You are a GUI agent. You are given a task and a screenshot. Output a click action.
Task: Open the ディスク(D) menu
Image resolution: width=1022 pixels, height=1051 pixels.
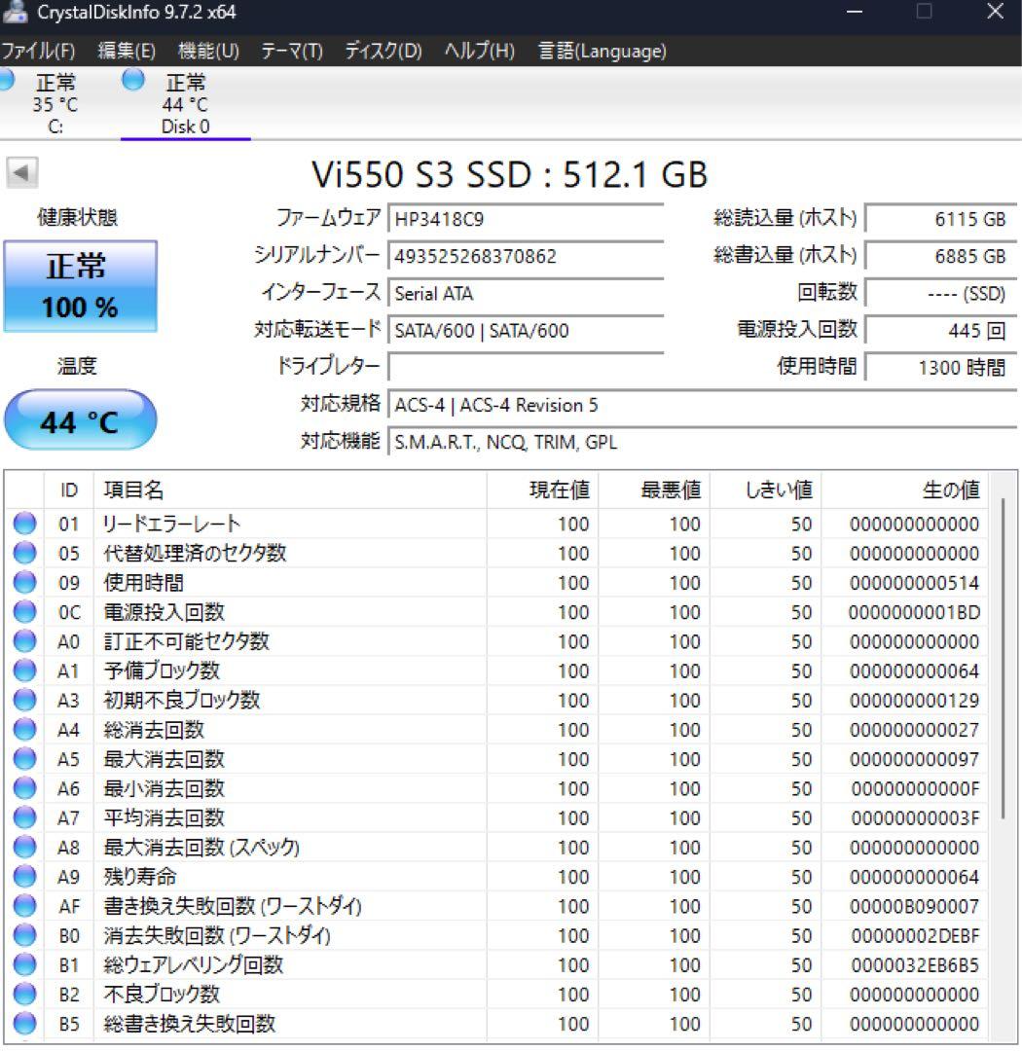click(x=383, y=51)
